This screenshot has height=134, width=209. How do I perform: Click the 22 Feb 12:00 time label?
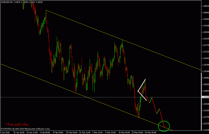click(85, 133)
